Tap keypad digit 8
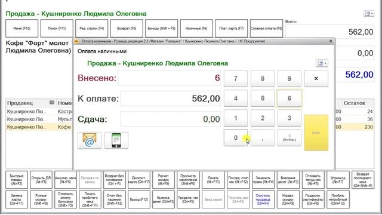Screen dimensions: 382x215 pos(263,78)
